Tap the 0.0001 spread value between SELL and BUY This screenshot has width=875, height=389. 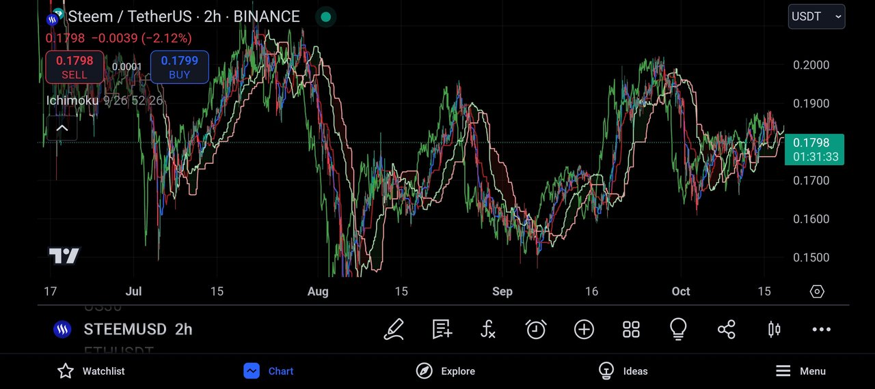click(x=127, y=67)
